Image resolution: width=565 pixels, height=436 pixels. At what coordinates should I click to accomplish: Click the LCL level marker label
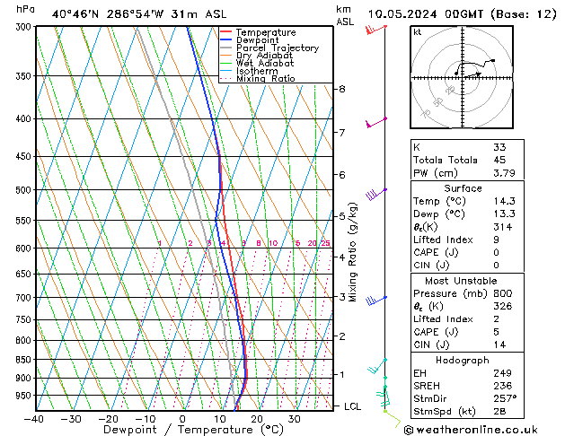tap(352, 406)
